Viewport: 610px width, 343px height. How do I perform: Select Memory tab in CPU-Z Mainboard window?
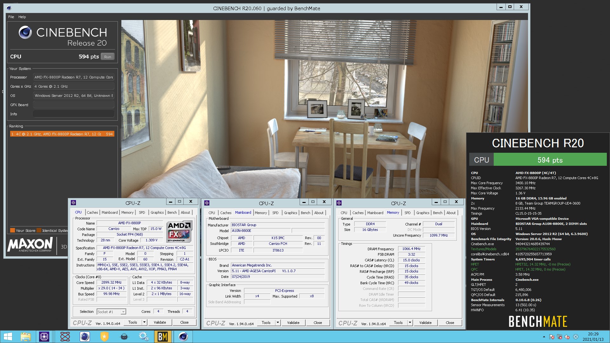pos(261,213)
